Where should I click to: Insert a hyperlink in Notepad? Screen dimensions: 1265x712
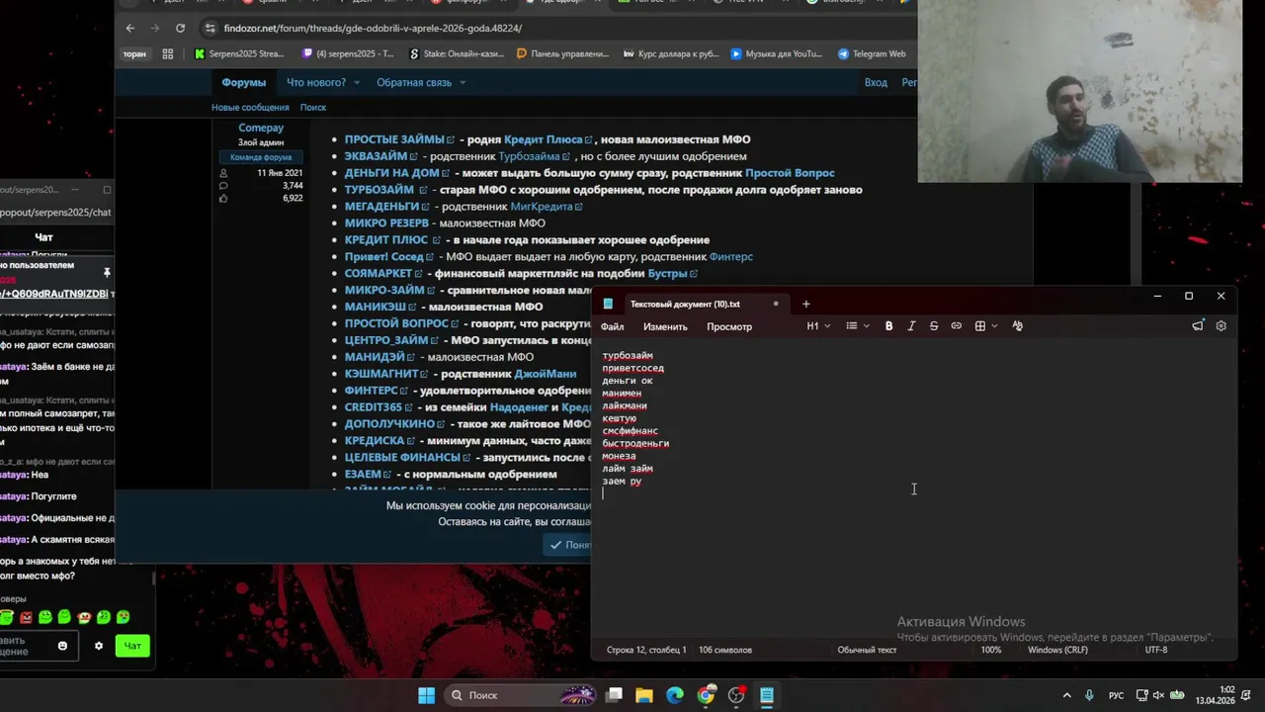(956, 326)
